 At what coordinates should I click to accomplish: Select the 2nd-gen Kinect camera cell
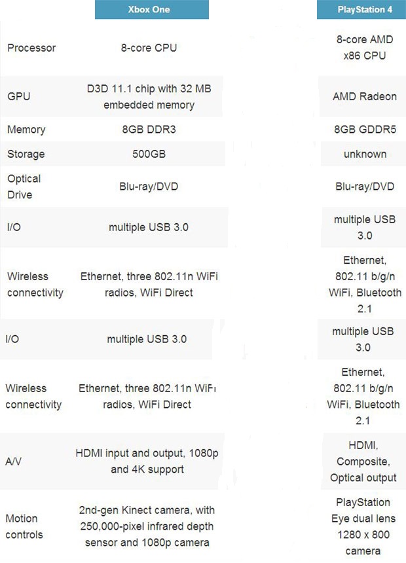[147, 526]
